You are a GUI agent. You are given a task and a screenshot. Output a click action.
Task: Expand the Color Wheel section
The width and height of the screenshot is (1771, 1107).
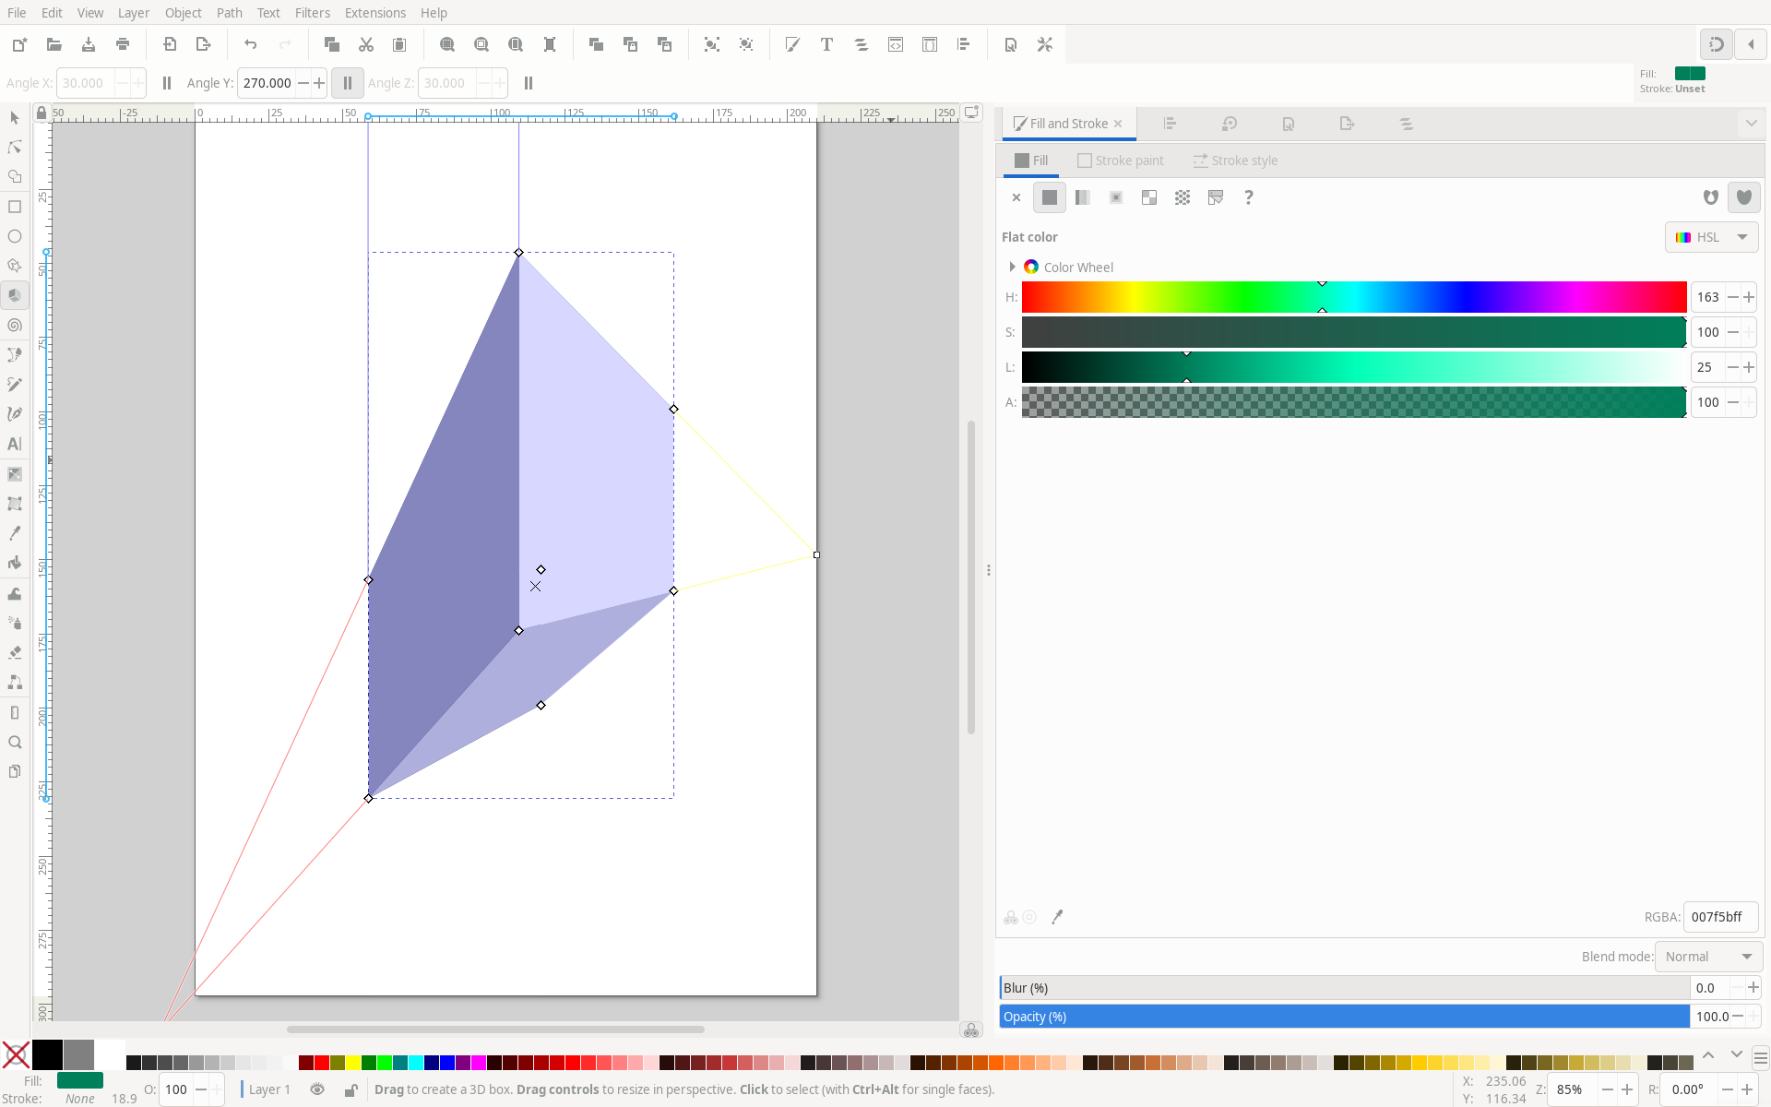click(x=1012, y=267)
